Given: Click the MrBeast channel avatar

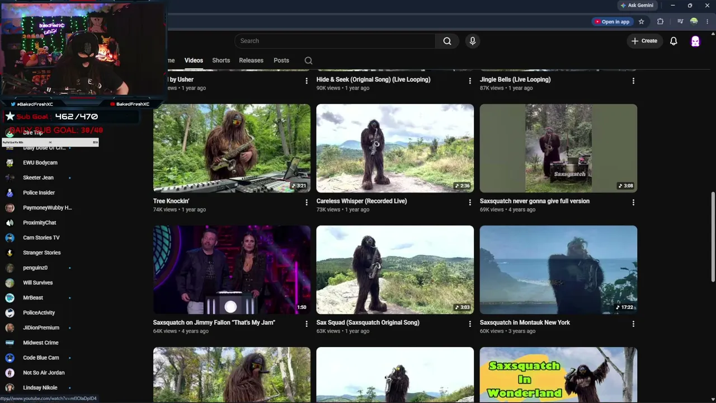Looking at the screenshot, I should tap(10, 298).
